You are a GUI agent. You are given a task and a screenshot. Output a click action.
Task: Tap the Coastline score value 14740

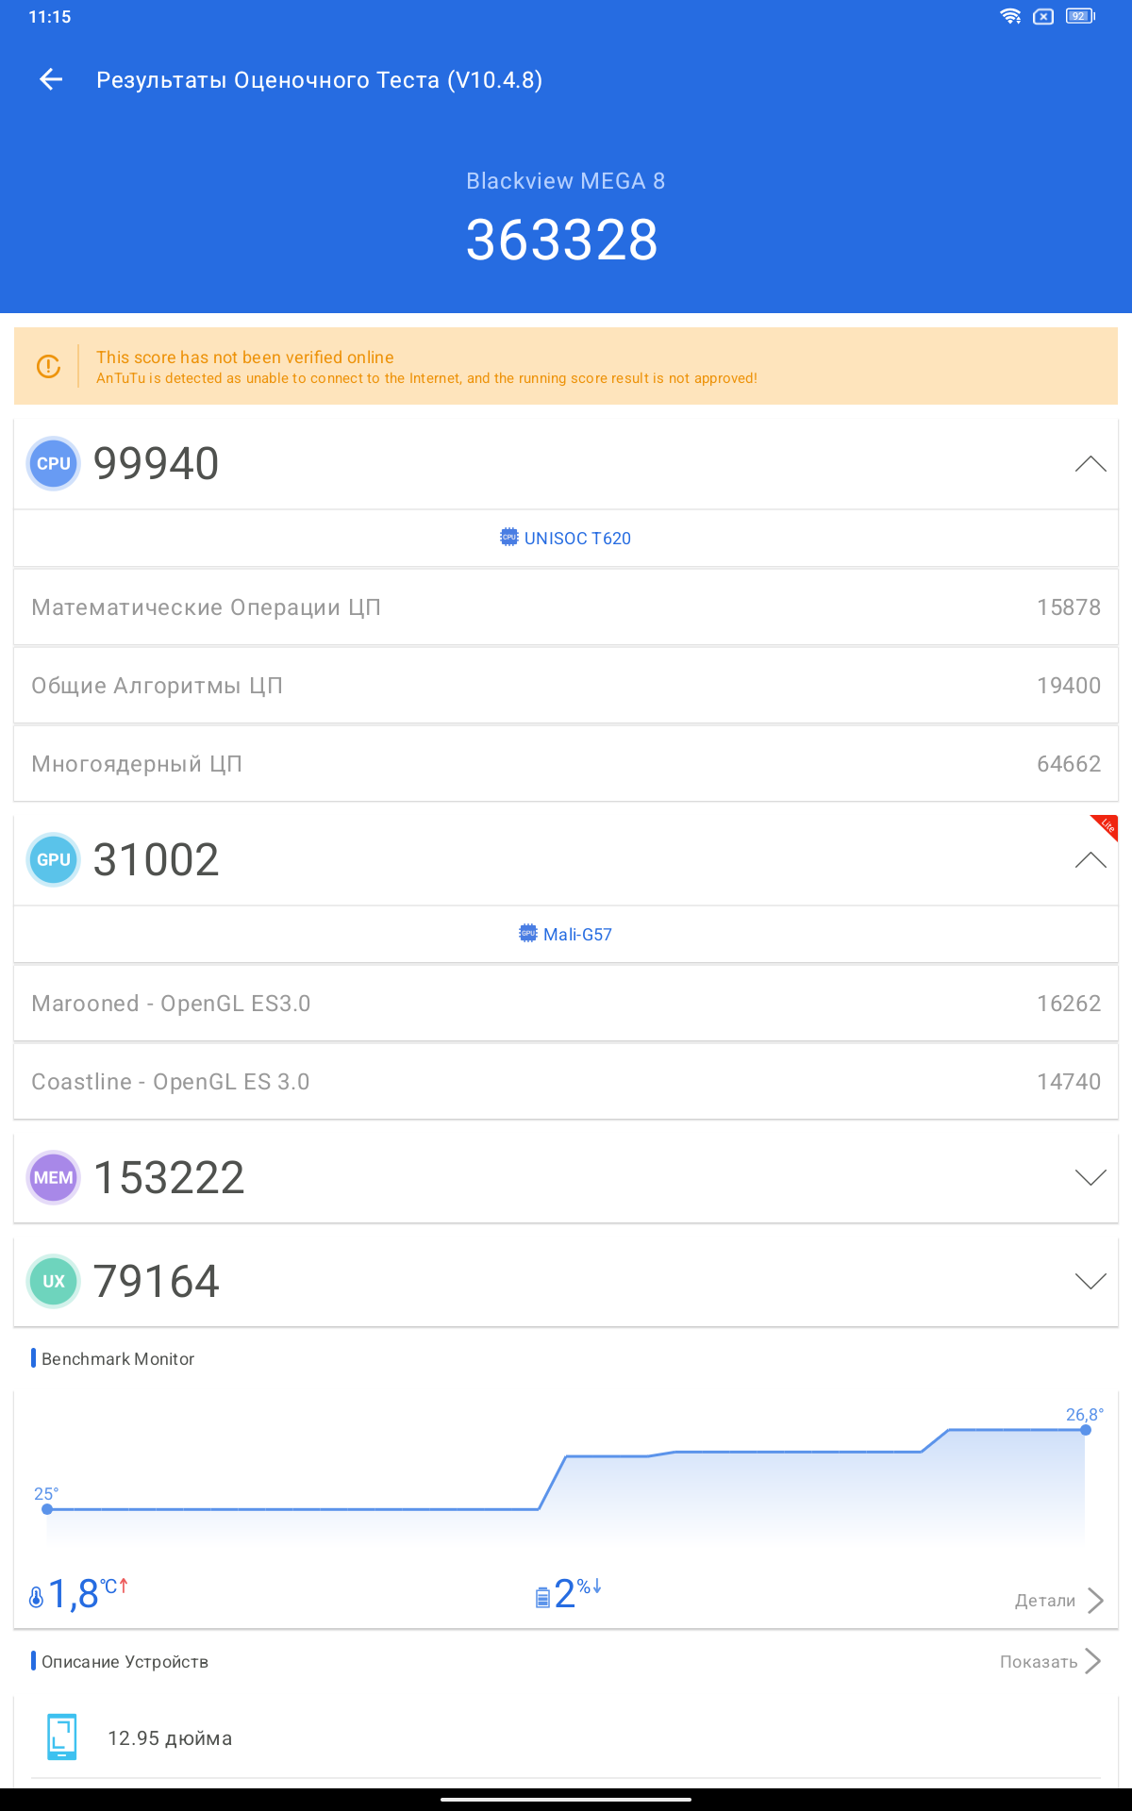(x=1069, y=1081)
